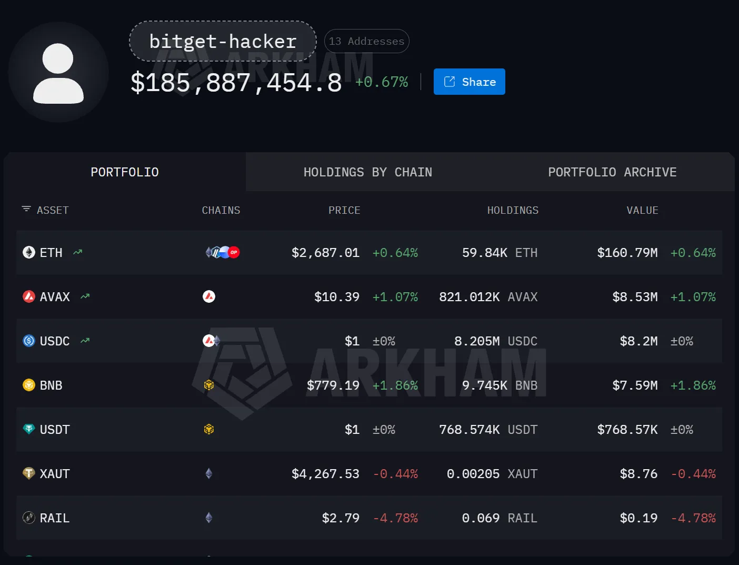Click the Ethereum chain icon in XAUT row
Viewport: 739px width, 565px height.
point(209,474)
